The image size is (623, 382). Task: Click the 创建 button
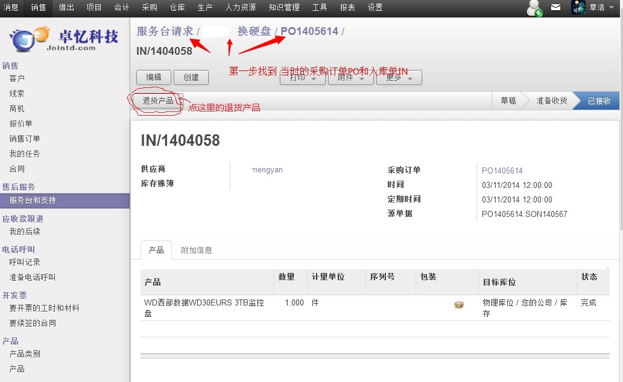click(191, 77)
